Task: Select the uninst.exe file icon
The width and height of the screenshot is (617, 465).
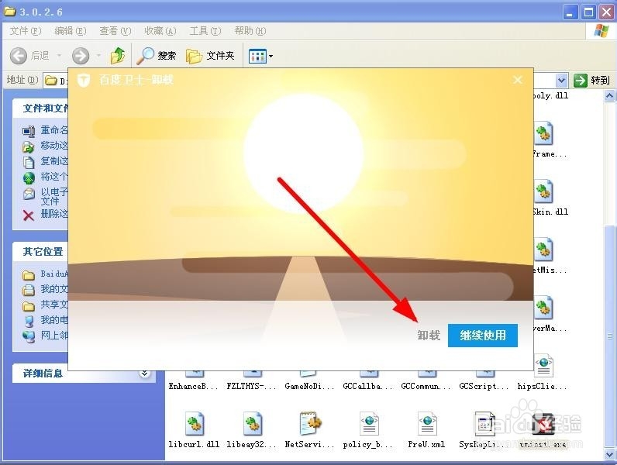Action: click(x=543, y=423)
